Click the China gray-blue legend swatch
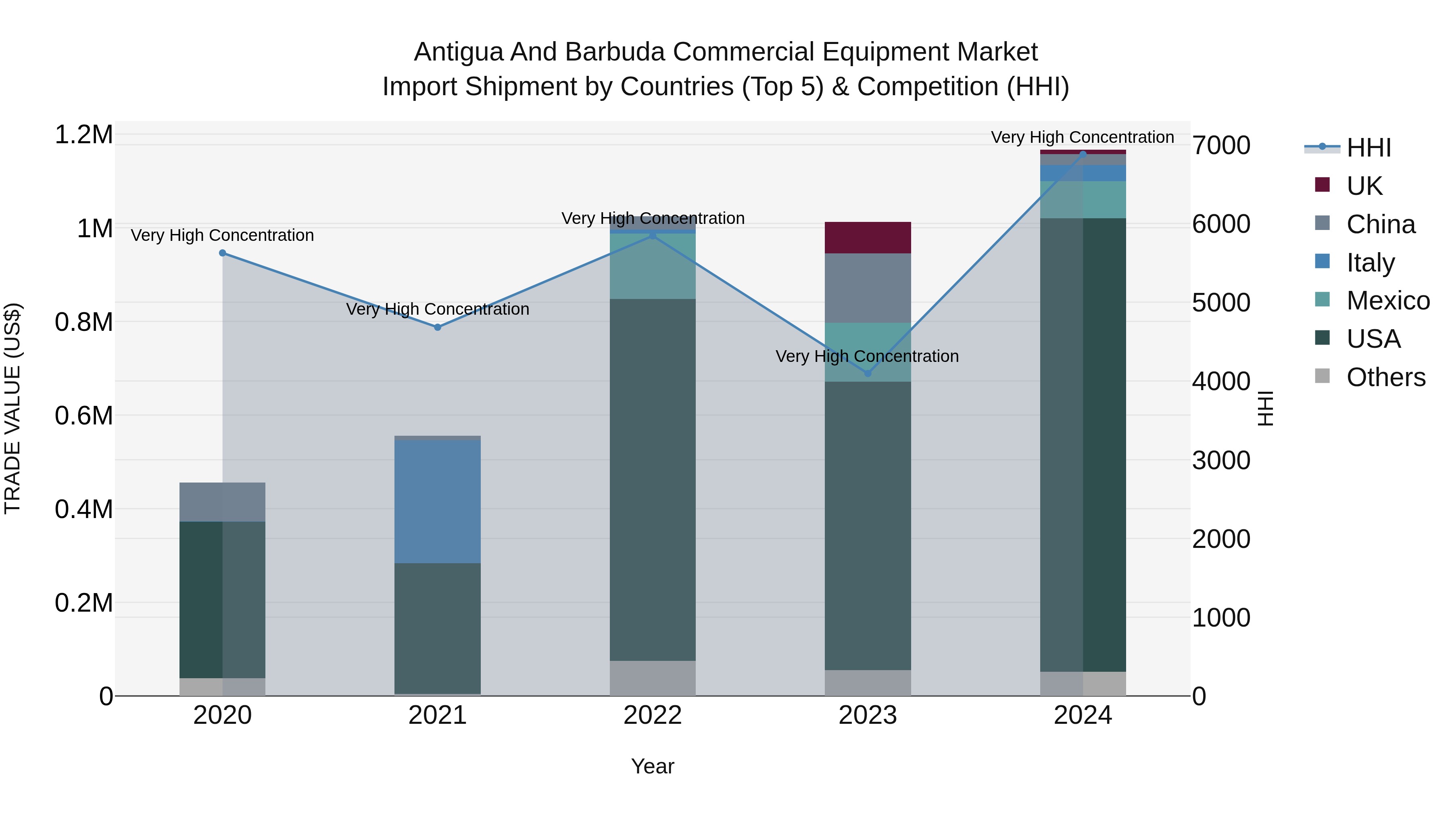This screenshot has width=1452, height=817. click(x=1322, y=223)
